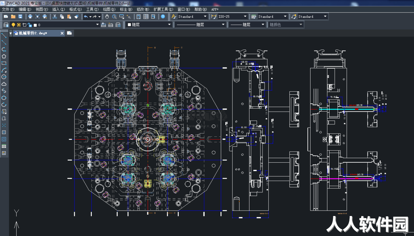
Task: Select the Polygon tool
Action: coord(4,56)
